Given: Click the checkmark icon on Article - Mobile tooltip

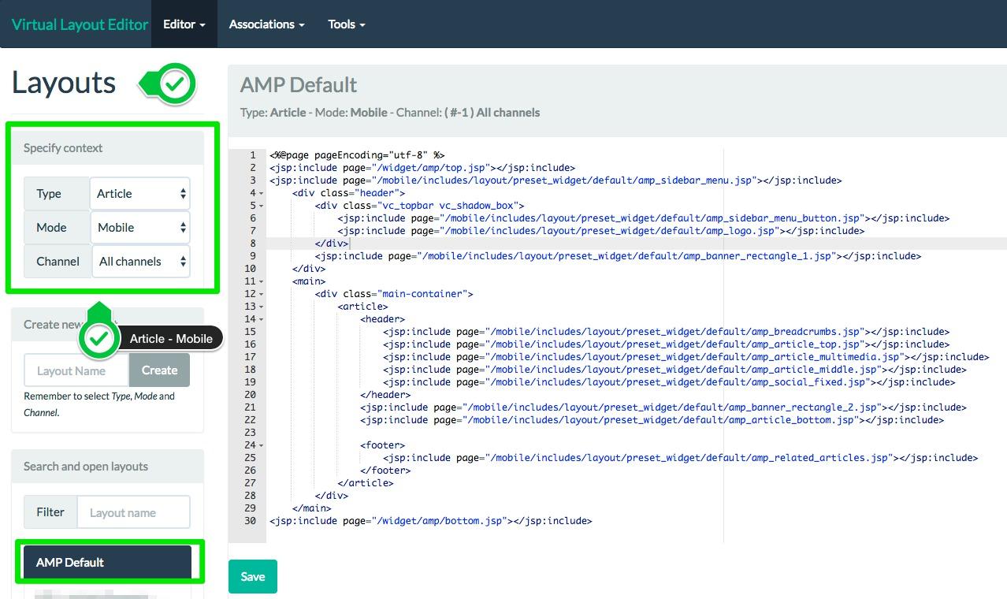Looking at the screenshot, I should [x=98, y=339].
